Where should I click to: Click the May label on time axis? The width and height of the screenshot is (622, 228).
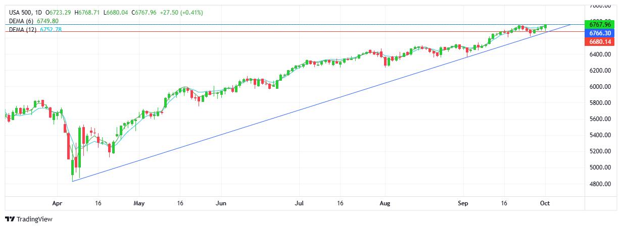pyautogui.click(x=139, y=203)
